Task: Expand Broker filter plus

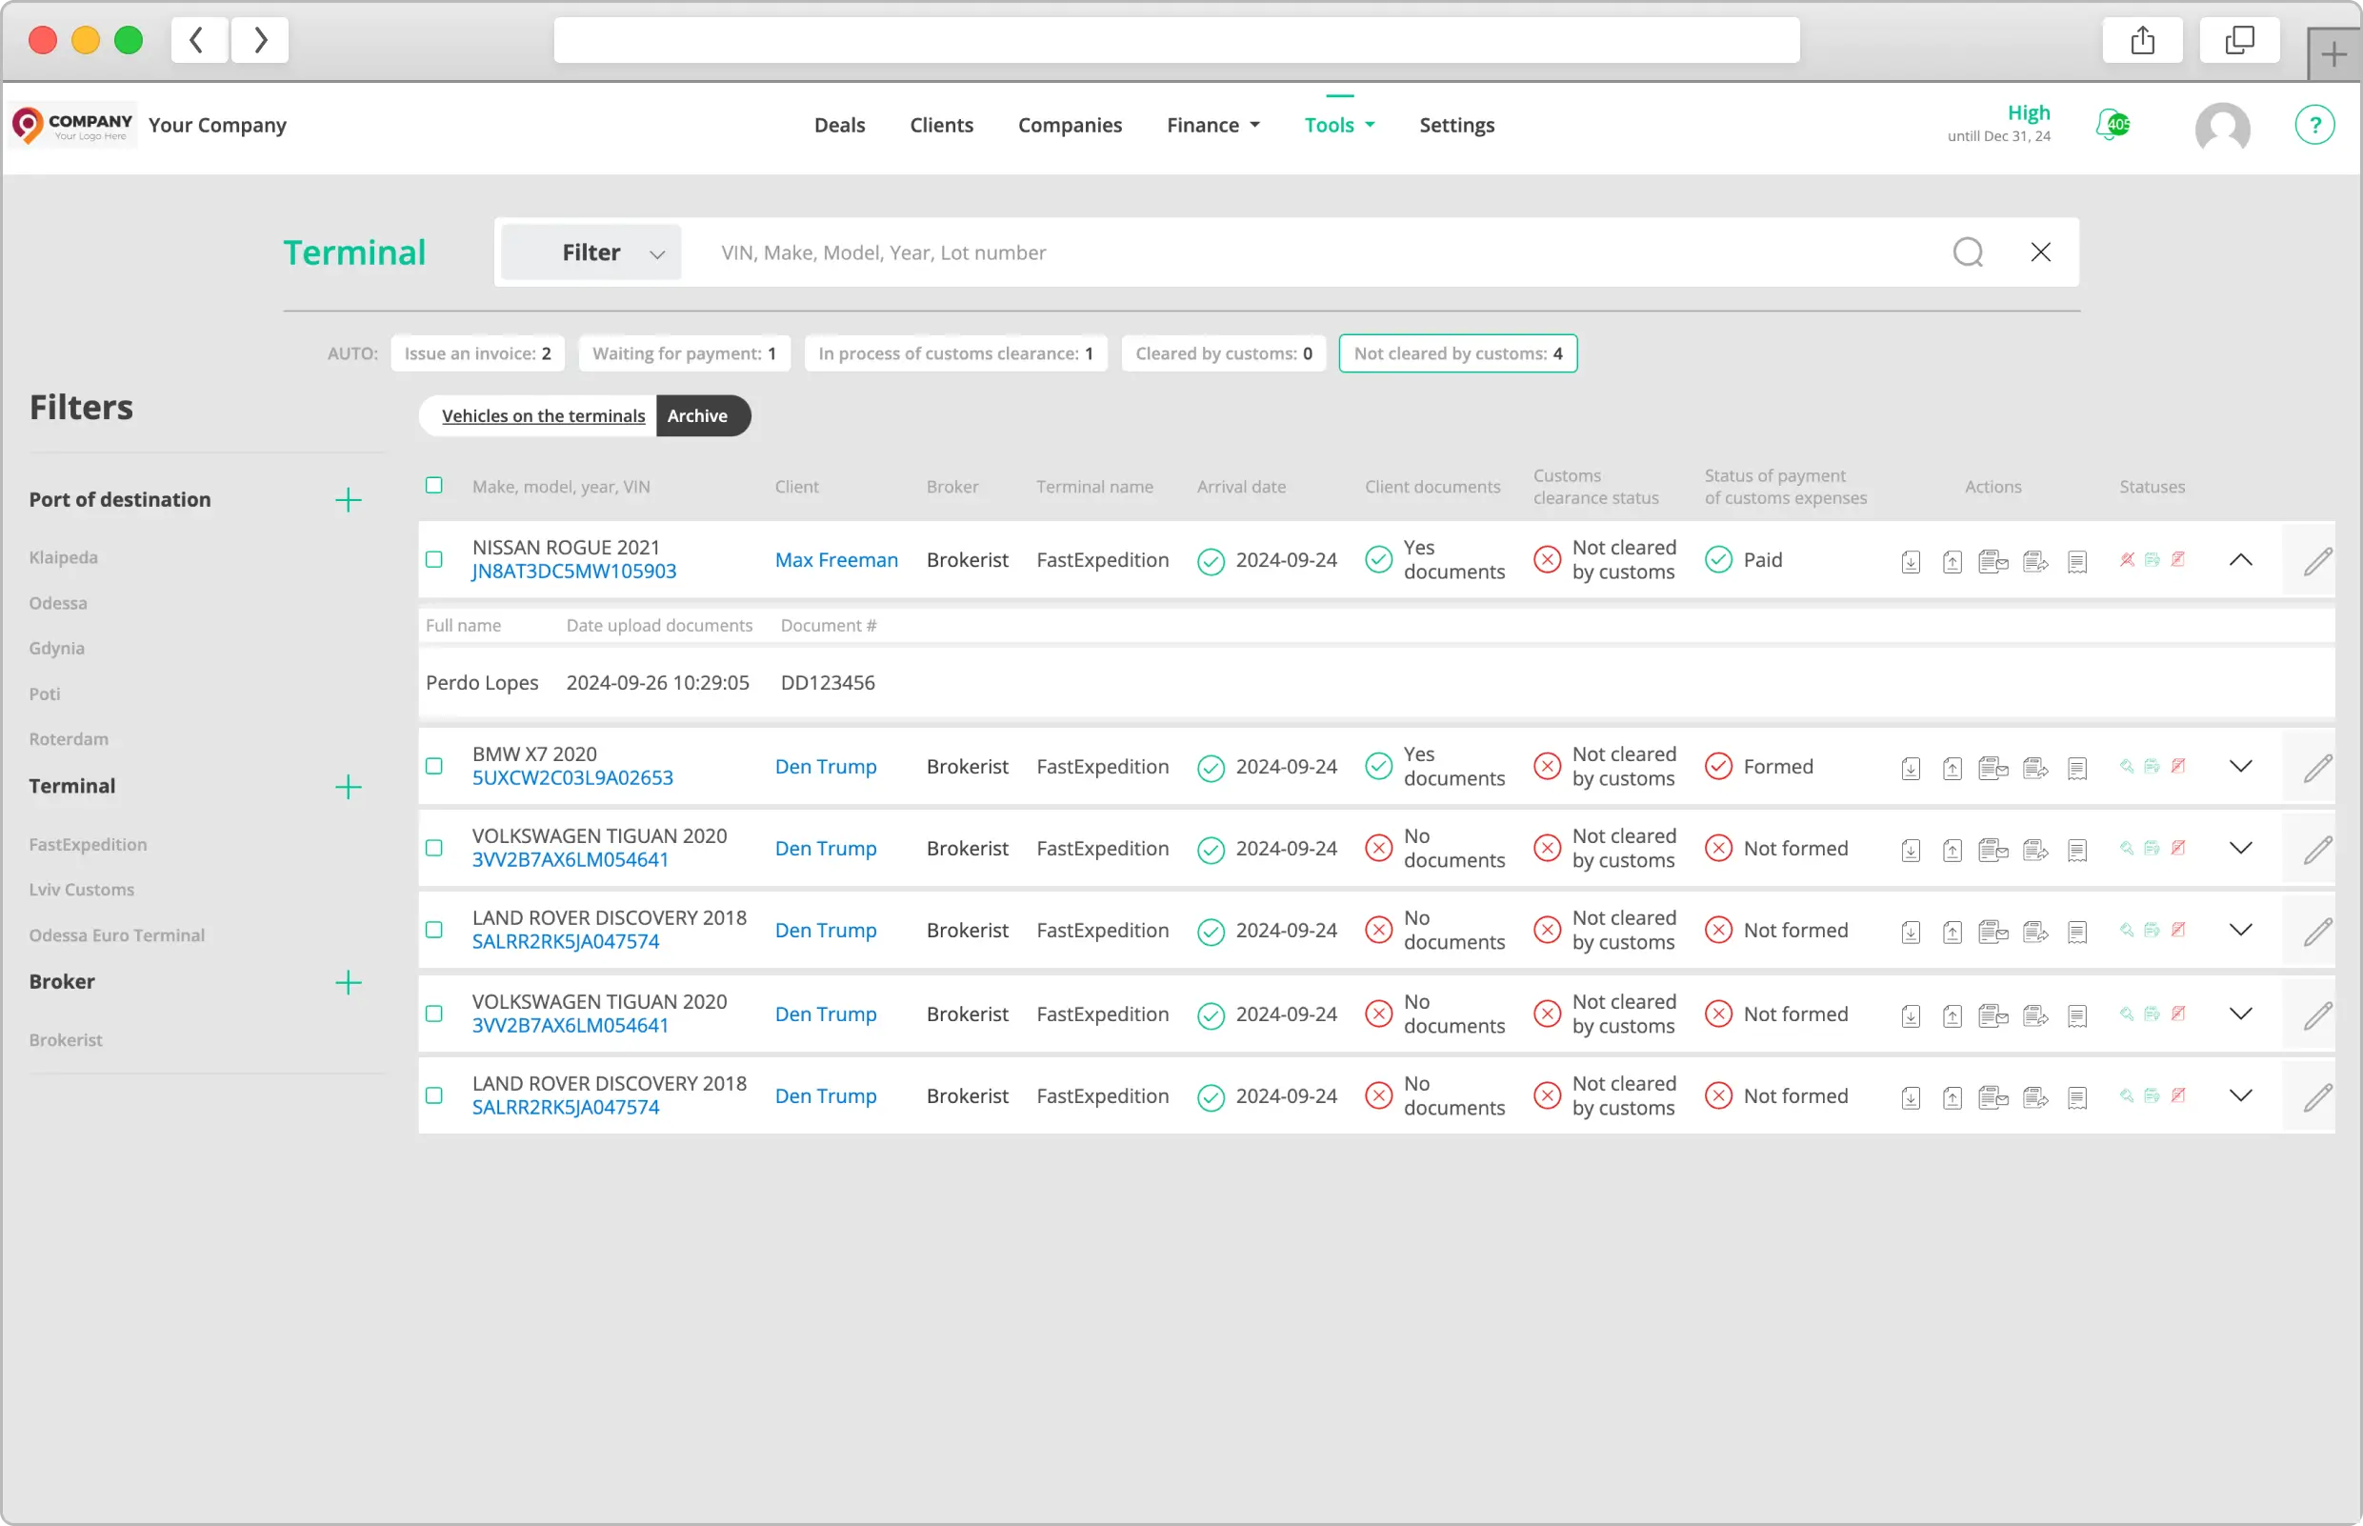Action: point(348,983)
